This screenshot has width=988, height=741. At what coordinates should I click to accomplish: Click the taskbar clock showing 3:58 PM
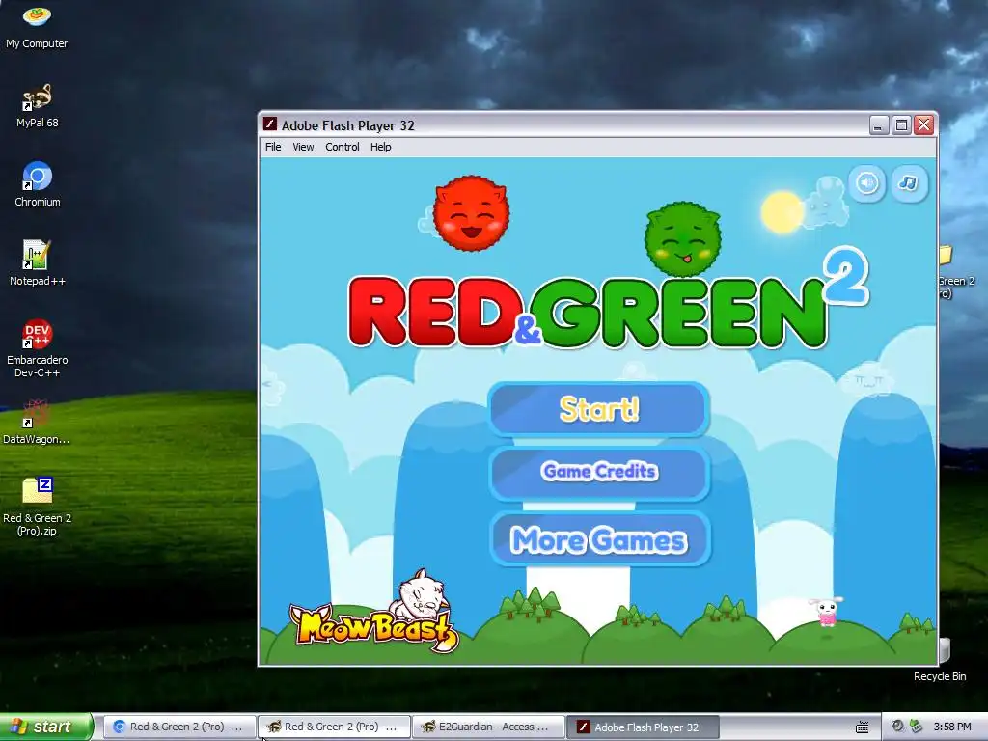[952, 727]
